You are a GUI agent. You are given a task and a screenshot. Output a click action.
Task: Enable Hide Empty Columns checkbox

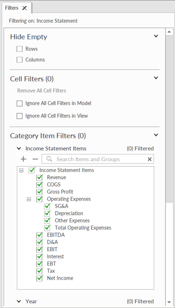19,60
